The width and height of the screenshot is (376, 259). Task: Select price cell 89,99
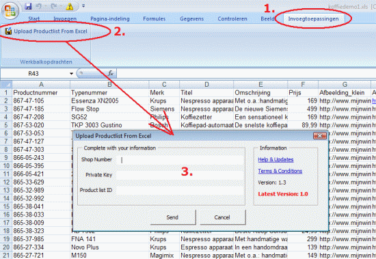pyautogui.click(x=303, y=125)
